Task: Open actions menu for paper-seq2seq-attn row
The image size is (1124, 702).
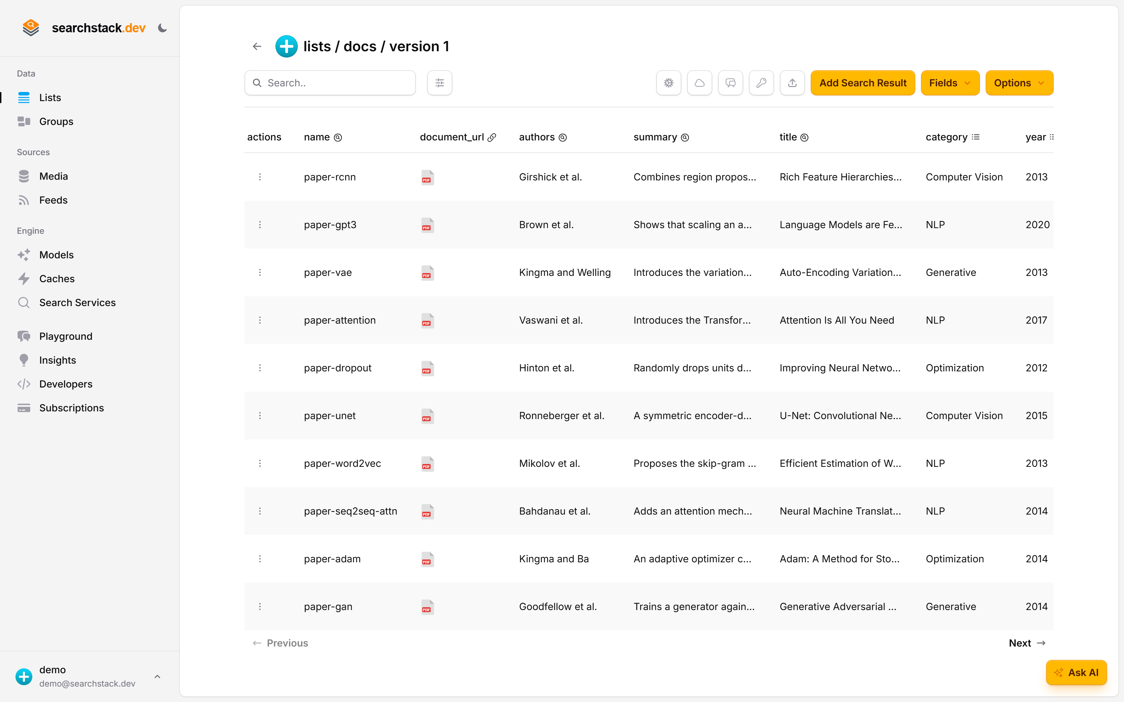Action: tap(260, 511)
